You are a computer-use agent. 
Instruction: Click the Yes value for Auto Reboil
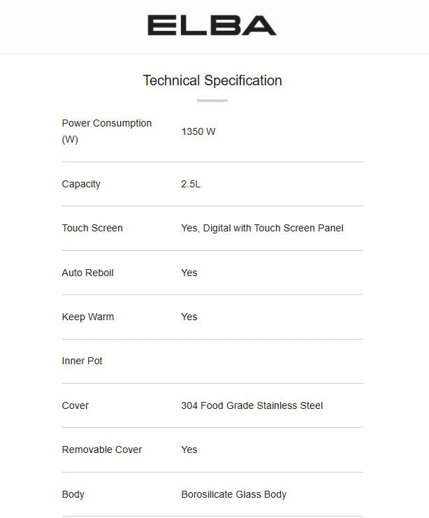[x=189, y=273]
